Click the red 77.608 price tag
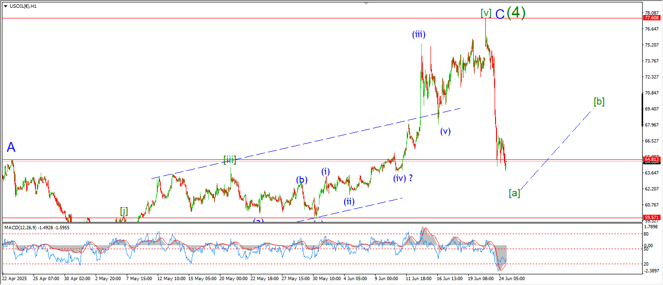663x285 pixels. tap(651, 18)
